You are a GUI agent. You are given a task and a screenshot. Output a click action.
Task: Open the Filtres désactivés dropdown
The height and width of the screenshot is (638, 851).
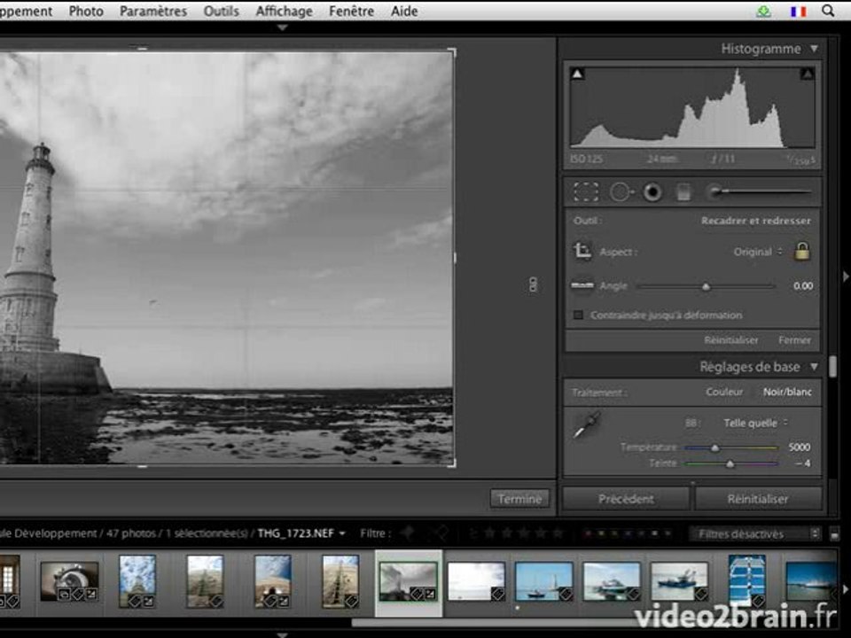click(x=755, y=533)
